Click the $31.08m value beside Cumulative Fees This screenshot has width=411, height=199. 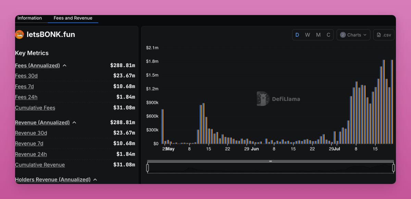coord(124,108)
